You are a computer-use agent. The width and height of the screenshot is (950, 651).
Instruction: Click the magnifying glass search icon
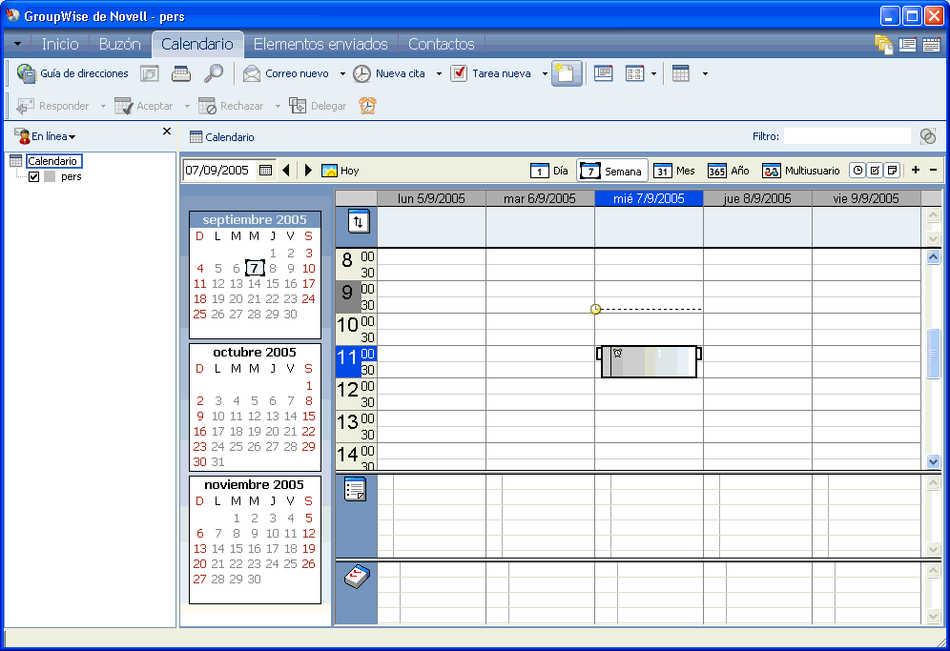[x=214, y=74]
